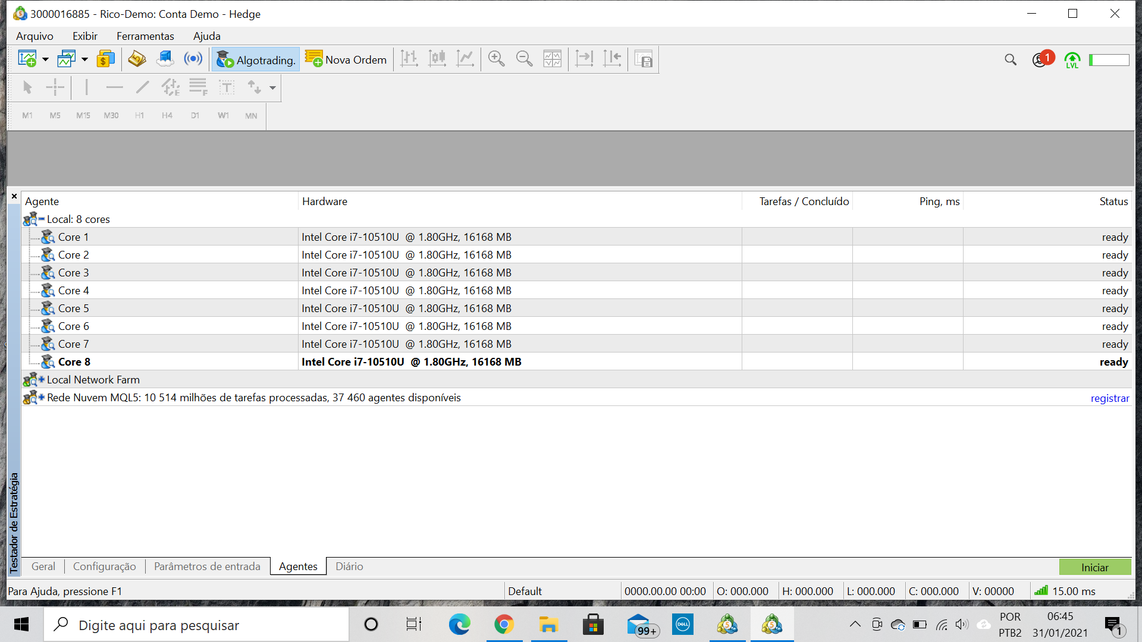Close the strategy tester panel

click(x=14, y=196)
